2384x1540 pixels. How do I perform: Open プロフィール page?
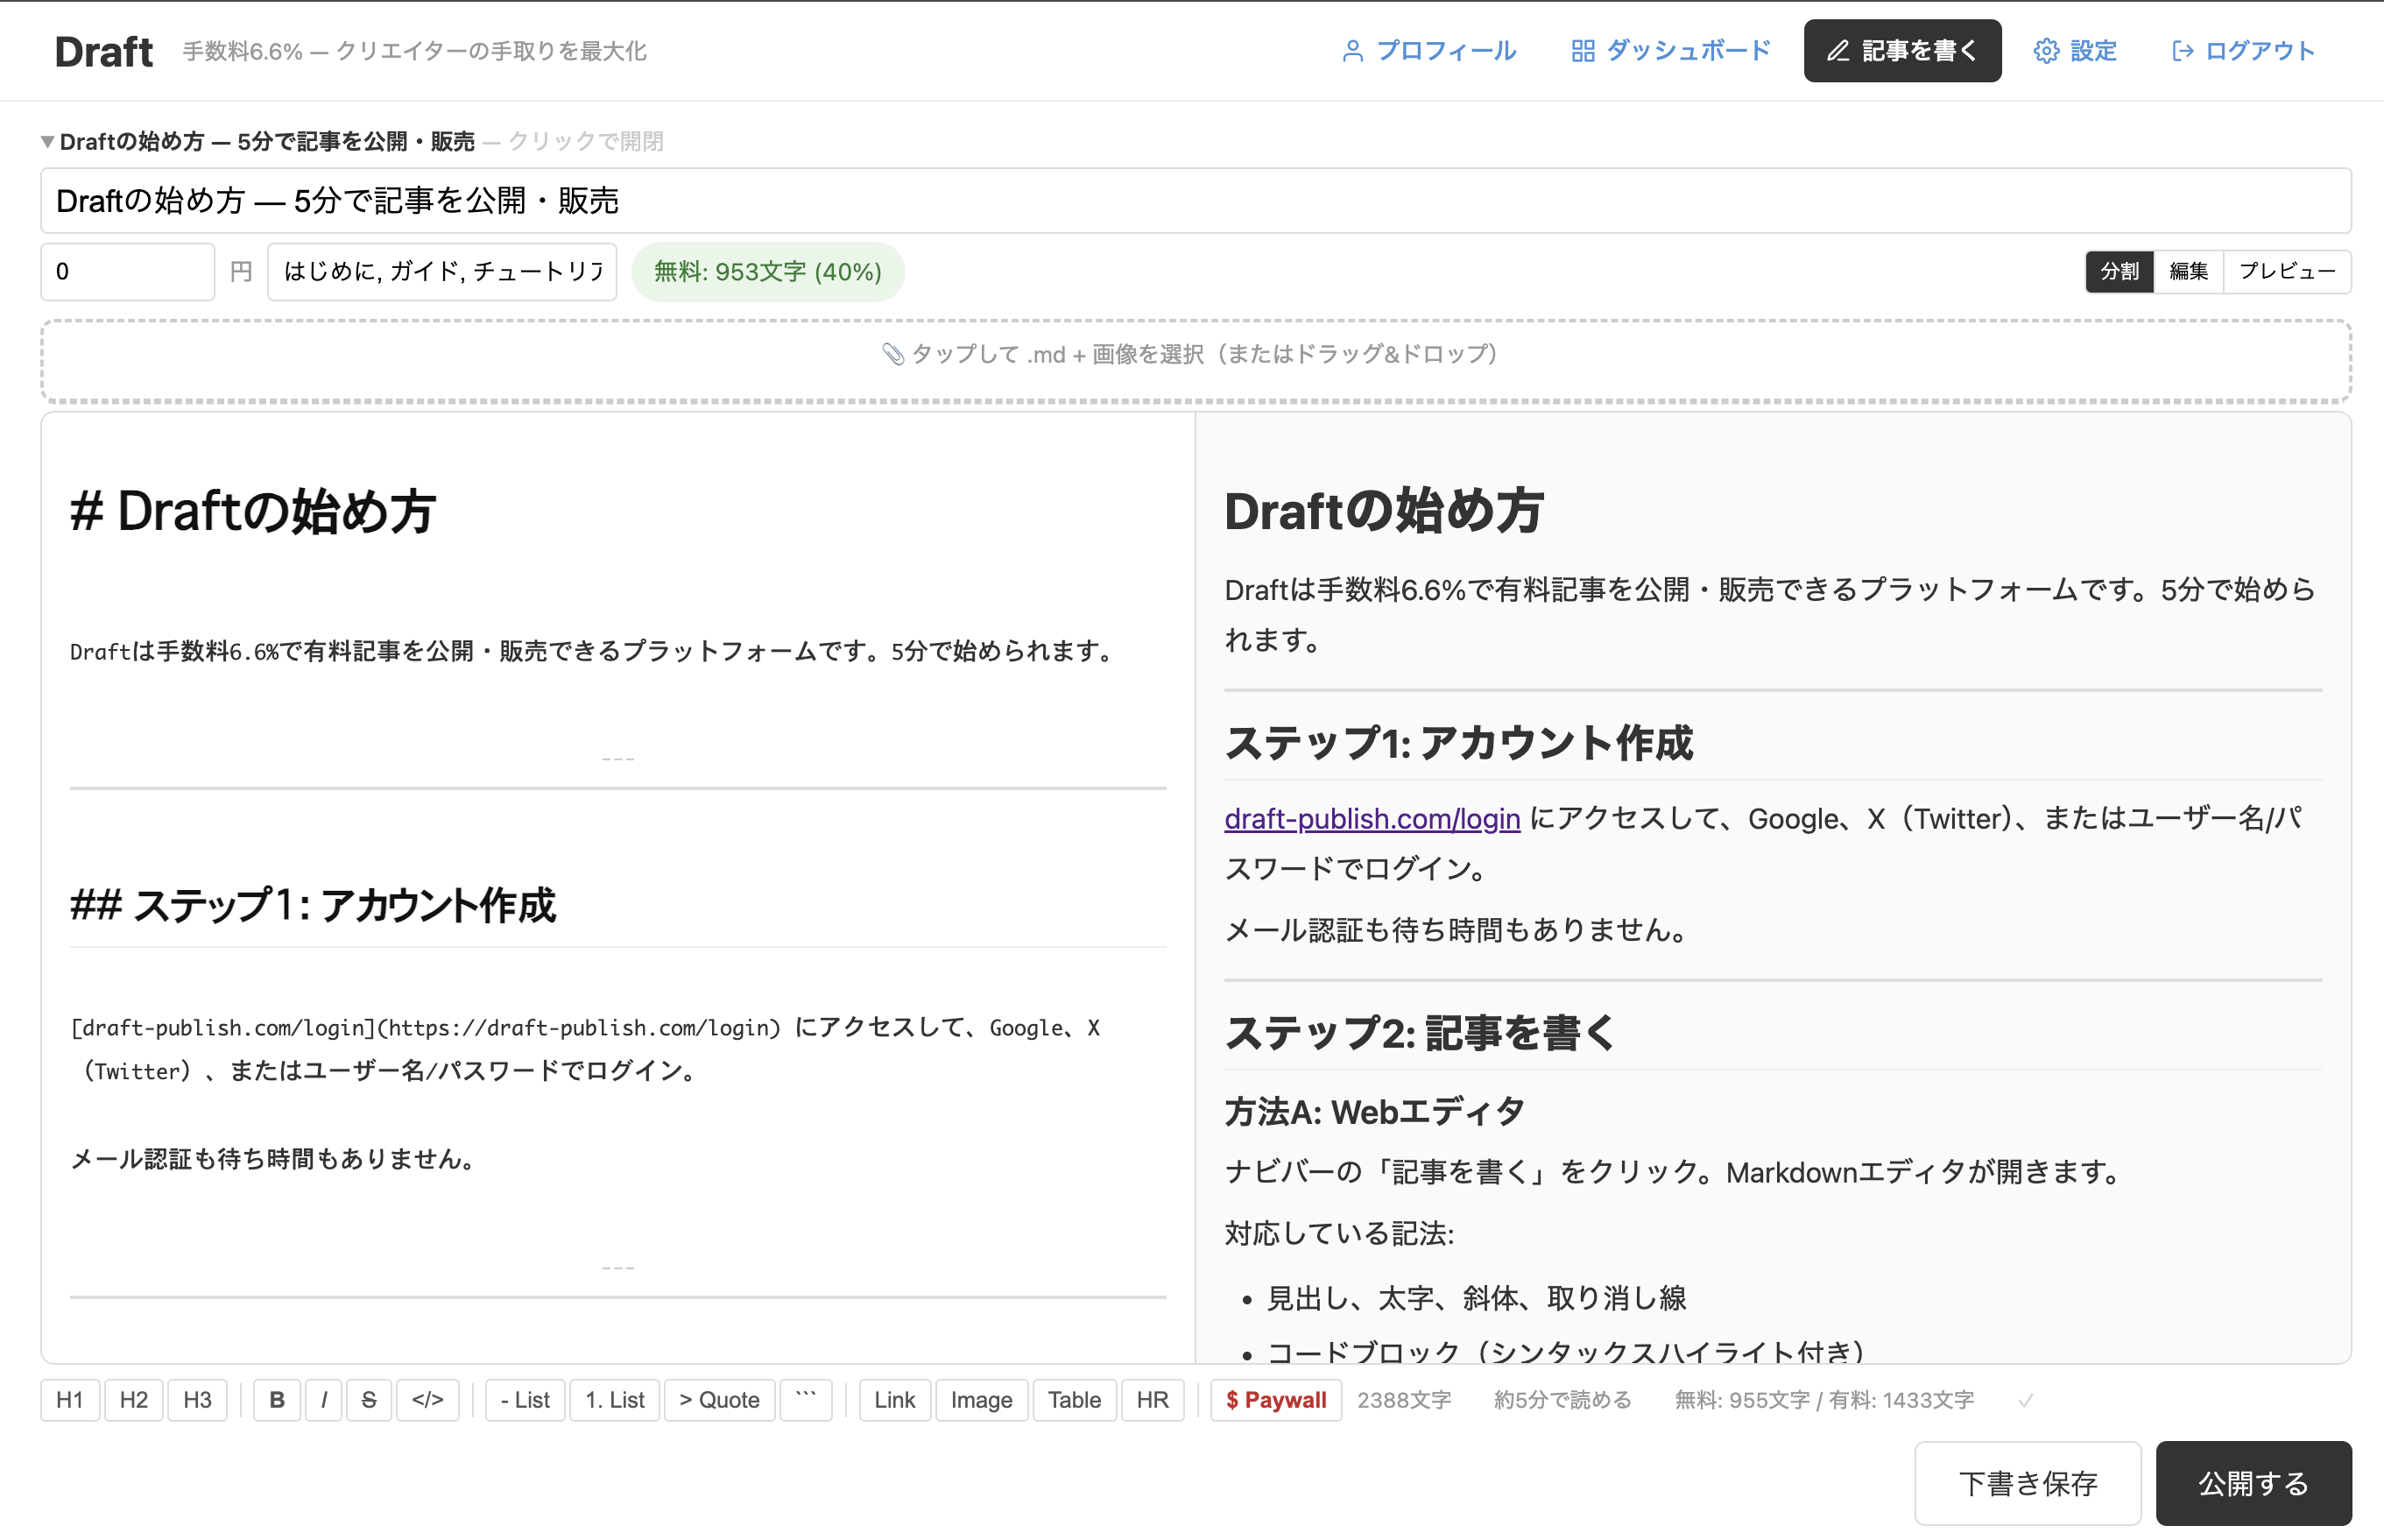click(x=1428, y=51)
